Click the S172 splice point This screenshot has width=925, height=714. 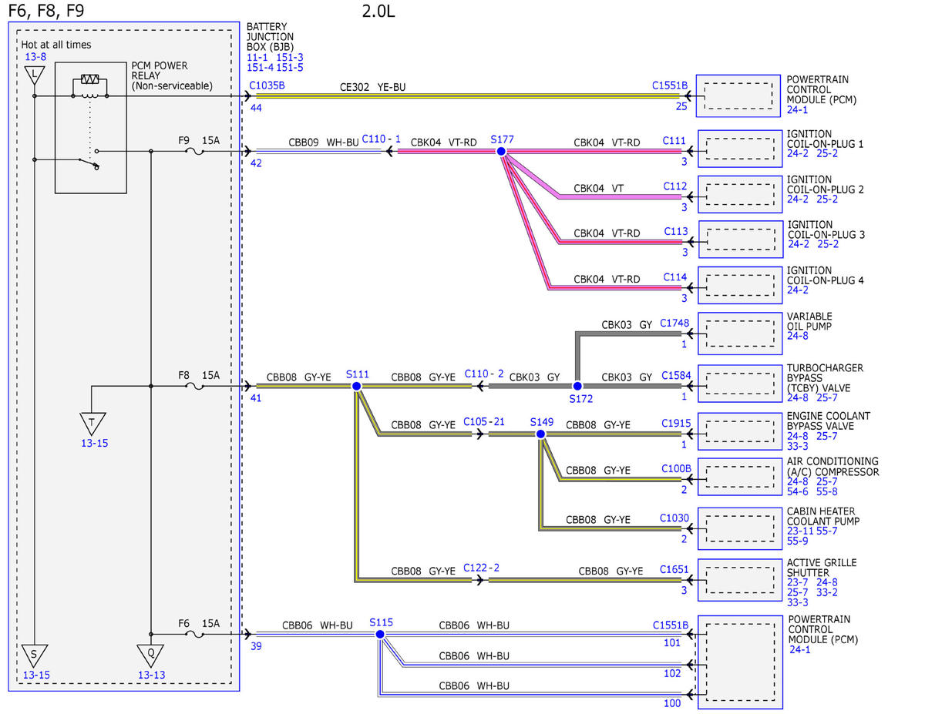pyautogui.click(x=577, y=386)
